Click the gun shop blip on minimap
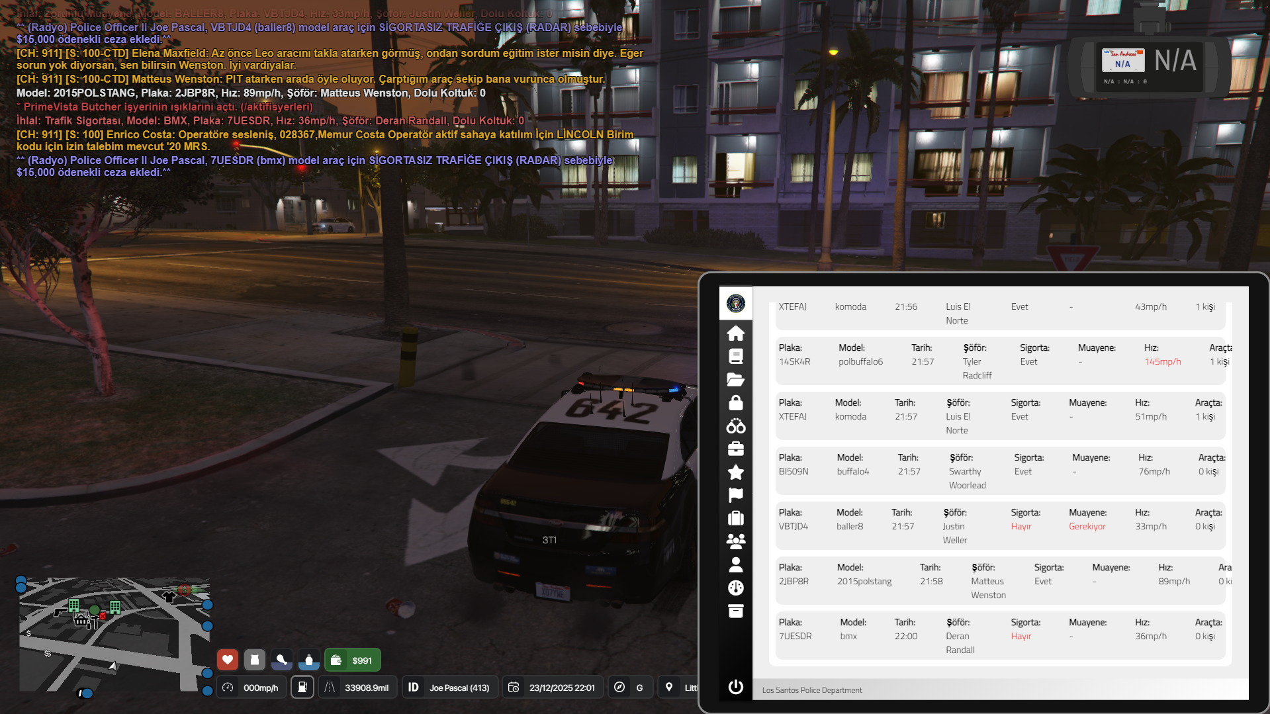1270x714 pixels. (61, 611)
